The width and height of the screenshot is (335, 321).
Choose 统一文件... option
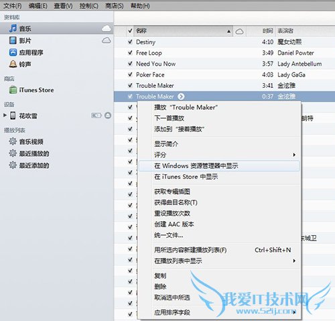click(219, 235)
